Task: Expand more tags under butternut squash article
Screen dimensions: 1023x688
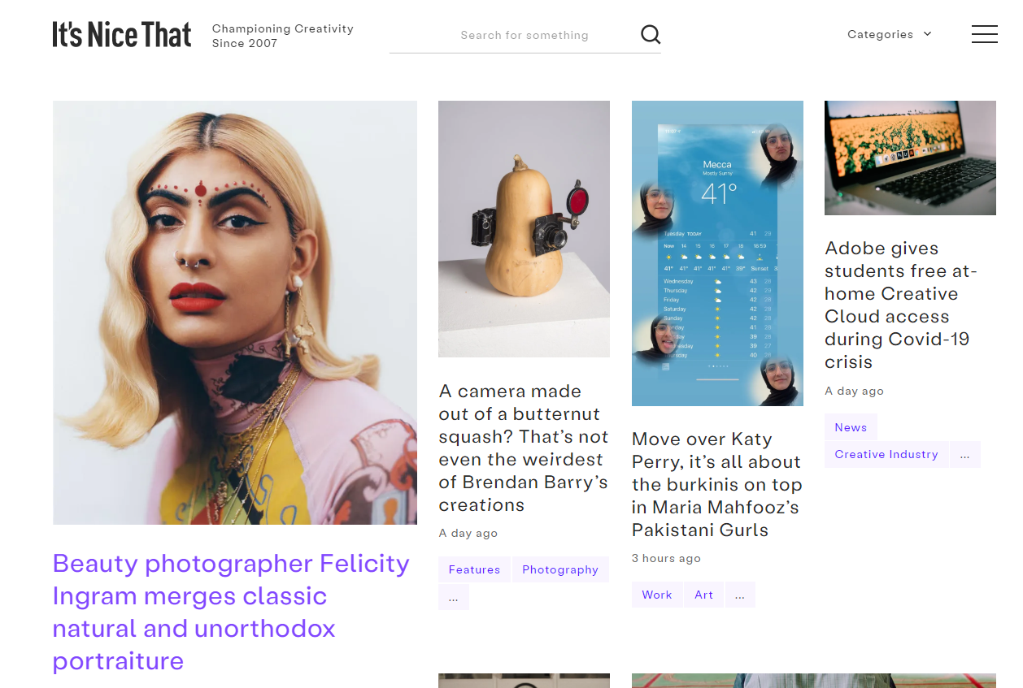Action: click(x=453, y=597)
